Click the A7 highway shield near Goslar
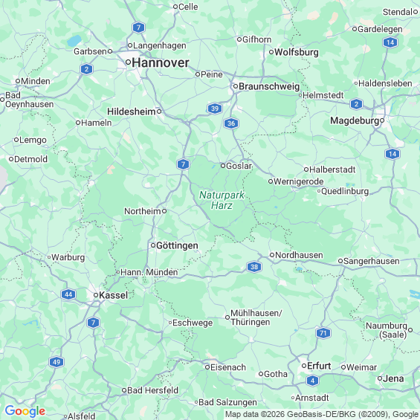 [x=183, y=164]
